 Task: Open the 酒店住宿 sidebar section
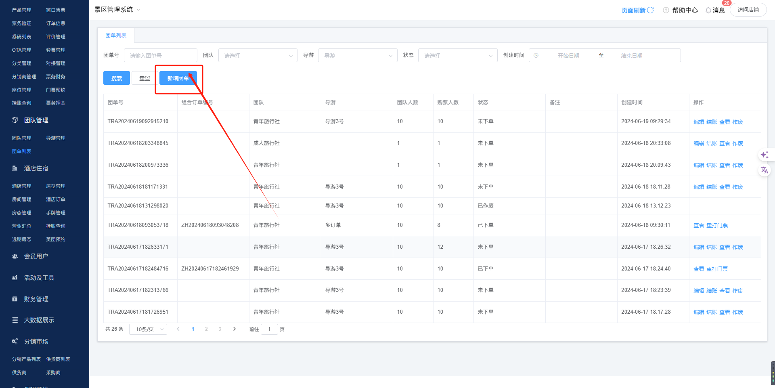click(x=36, y=168)
